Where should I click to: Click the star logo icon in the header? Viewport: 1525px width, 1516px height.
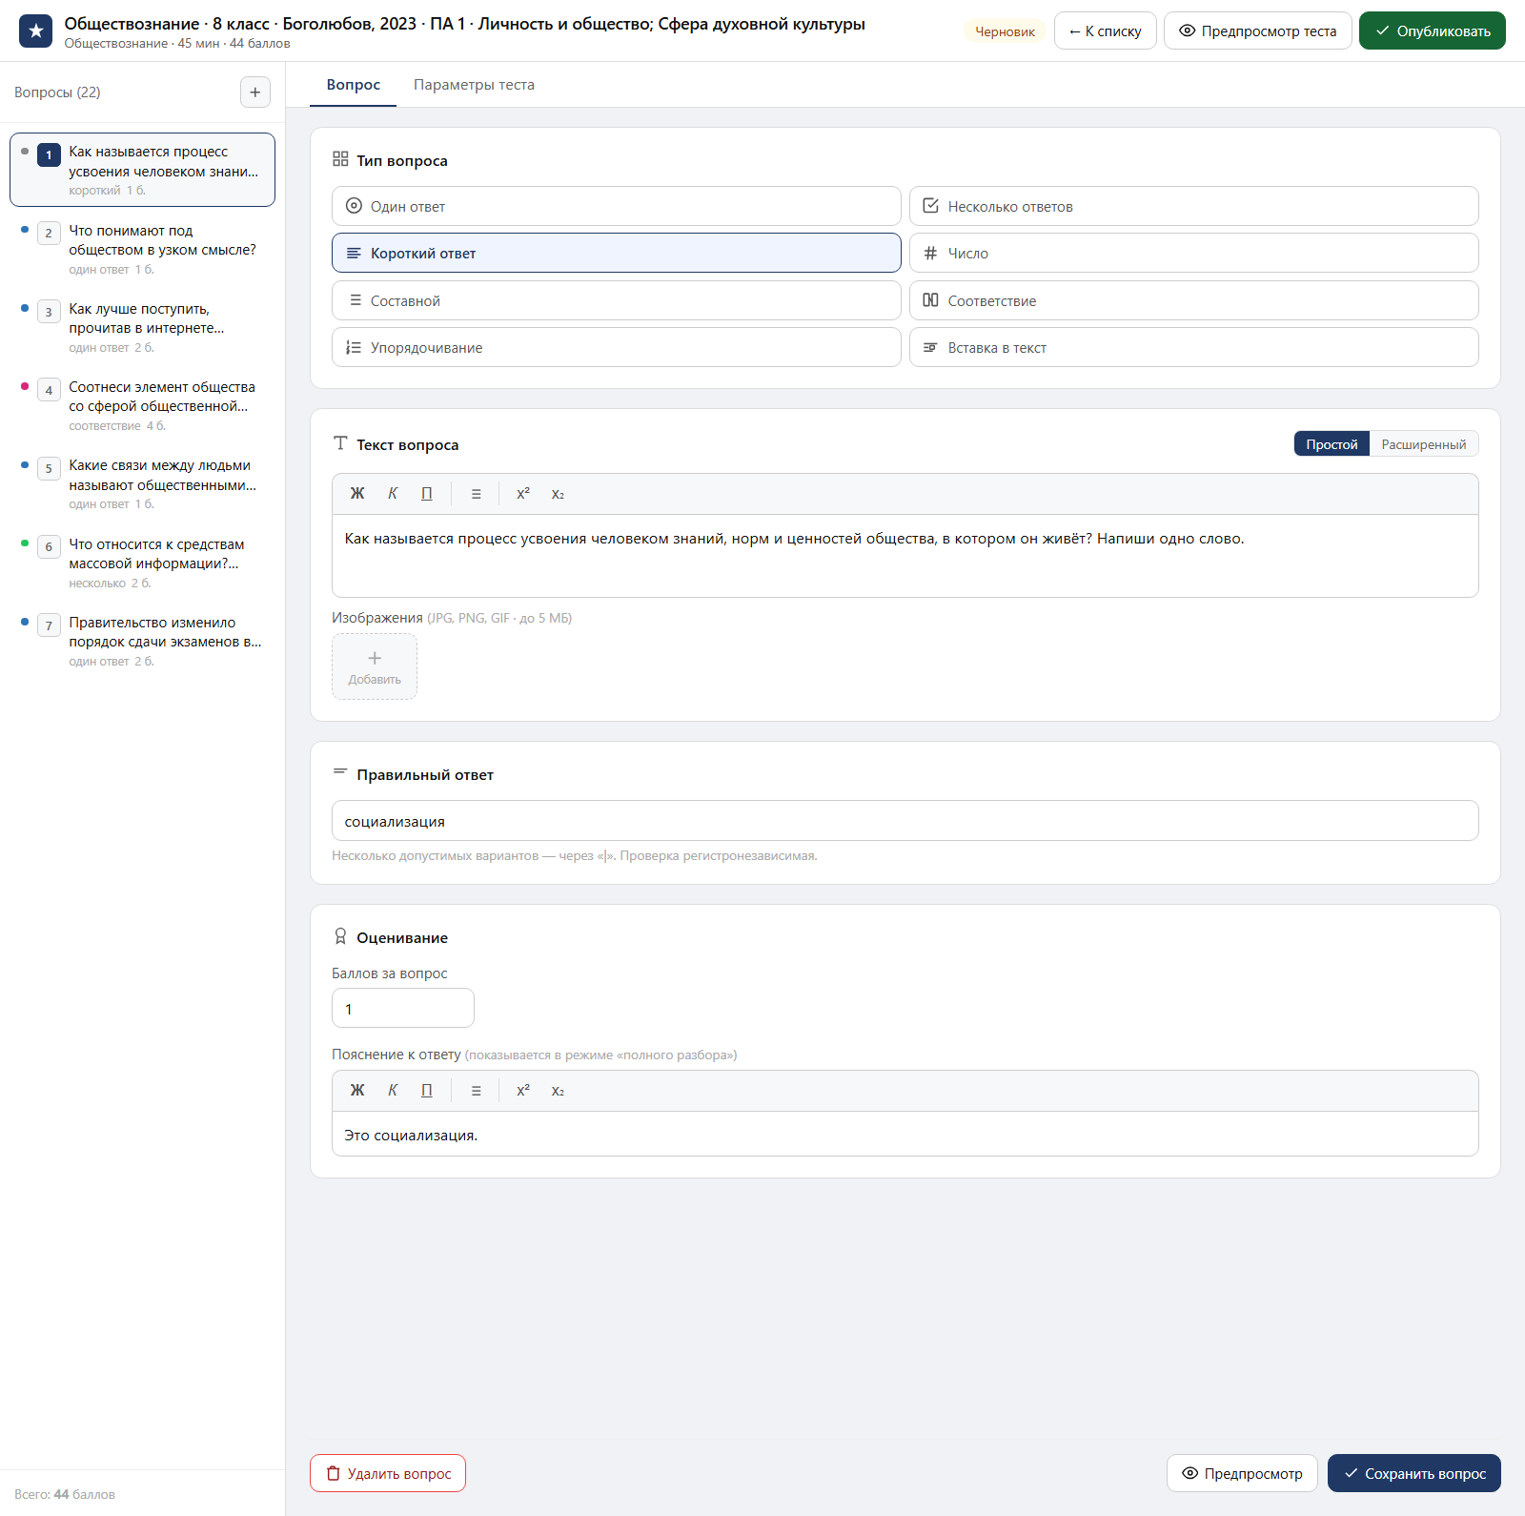(35, 31)
